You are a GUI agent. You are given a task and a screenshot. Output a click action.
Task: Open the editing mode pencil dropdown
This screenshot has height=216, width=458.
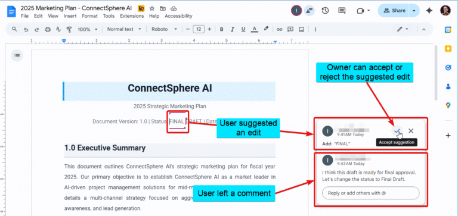click(402, 29)
